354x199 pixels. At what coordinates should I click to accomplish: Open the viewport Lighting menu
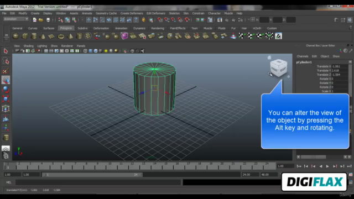pos(42,46)
